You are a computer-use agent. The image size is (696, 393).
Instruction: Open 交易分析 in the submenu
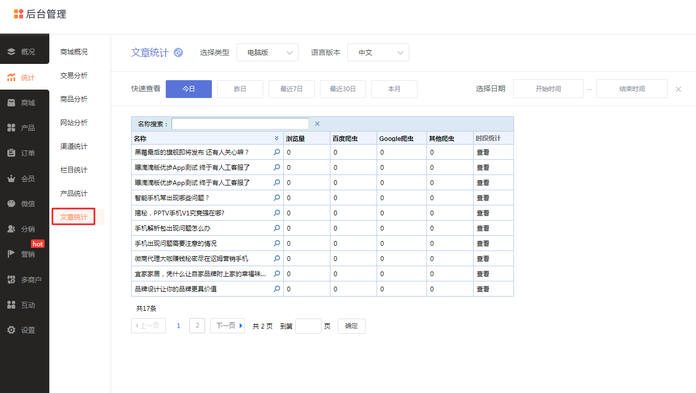tap(74, 75)
